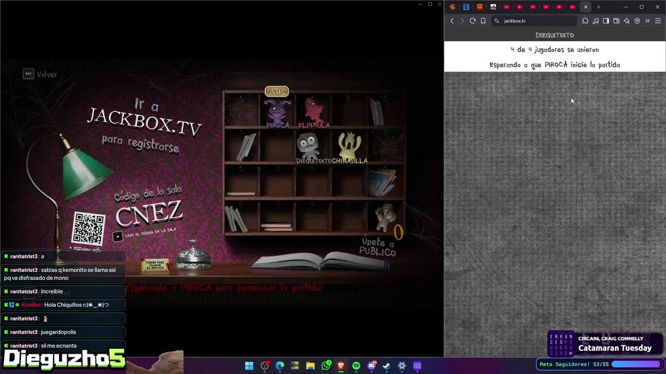Click the VIP badge above PIROCA
666x374 pixels.
[x=277, y=91]
